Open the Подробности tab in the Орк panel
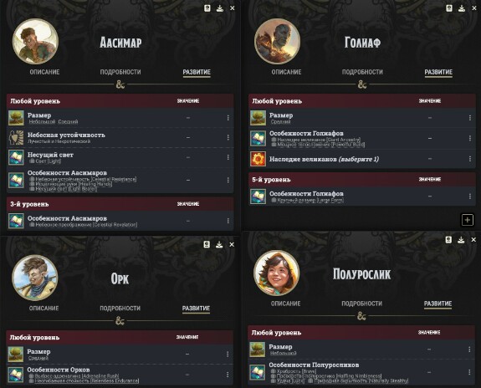 point(120,309)
